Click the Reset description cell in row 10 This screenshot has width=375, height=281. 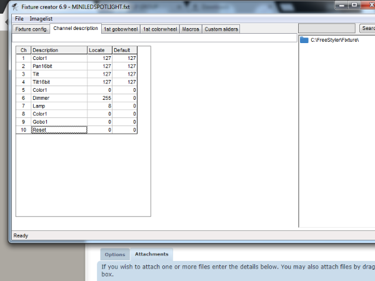59,130
